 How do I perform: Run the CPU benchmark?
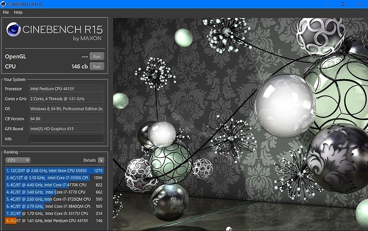click(x=97, y=66)
